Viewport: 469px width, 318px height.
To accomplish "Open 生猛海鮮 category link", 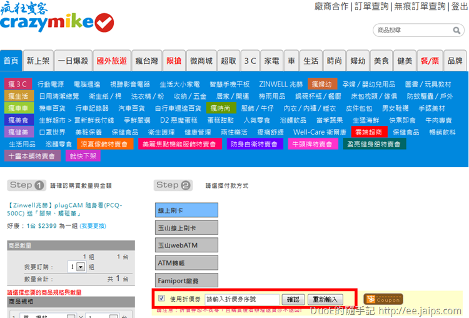I will click(366, 120).
